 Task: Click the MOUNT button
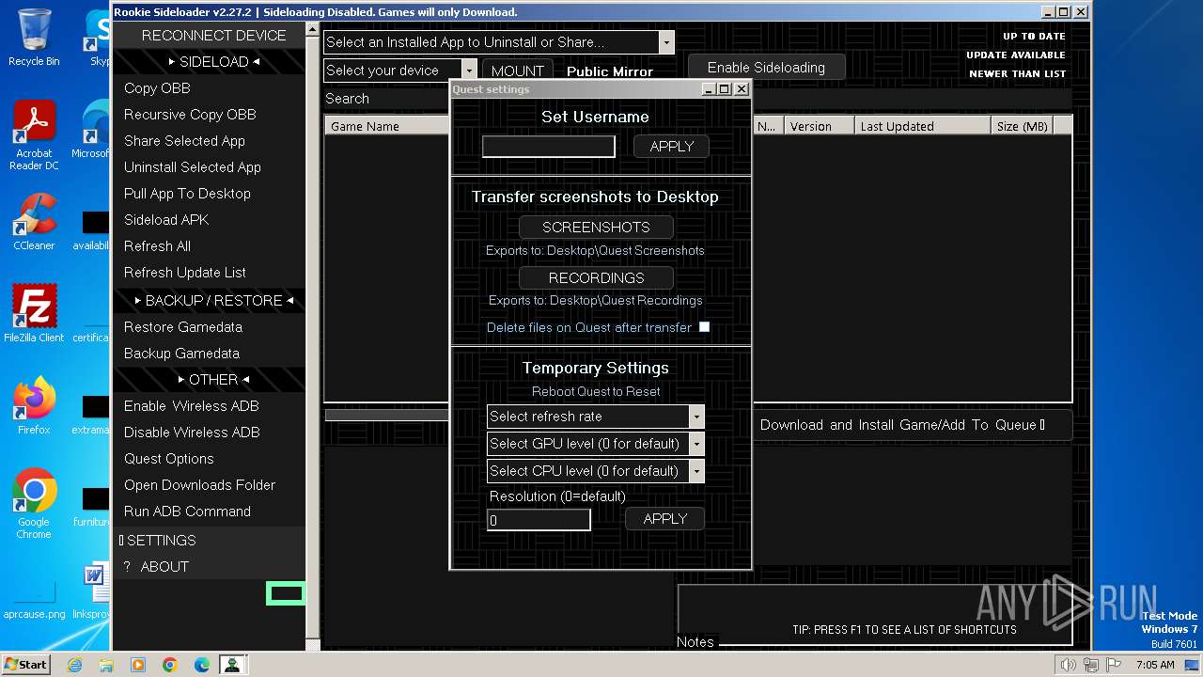[x=517, y=71]
